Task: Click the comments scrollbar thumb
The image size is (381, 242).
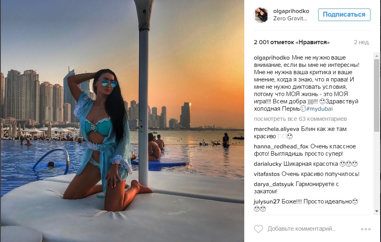Action: pyautogui.click(x=377, y=95)
